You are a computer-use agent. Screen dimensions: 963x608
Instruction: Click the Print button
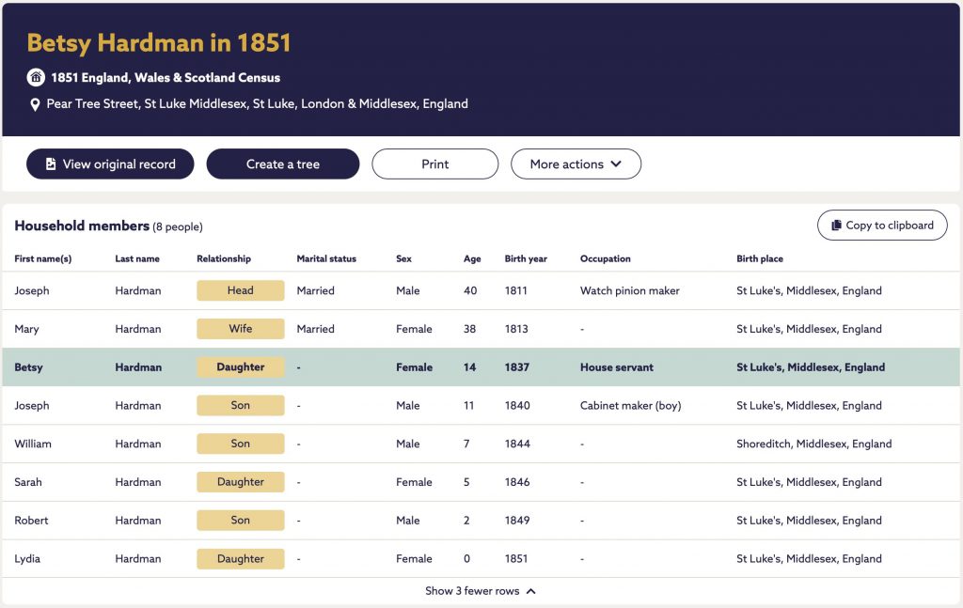(434, 164)
